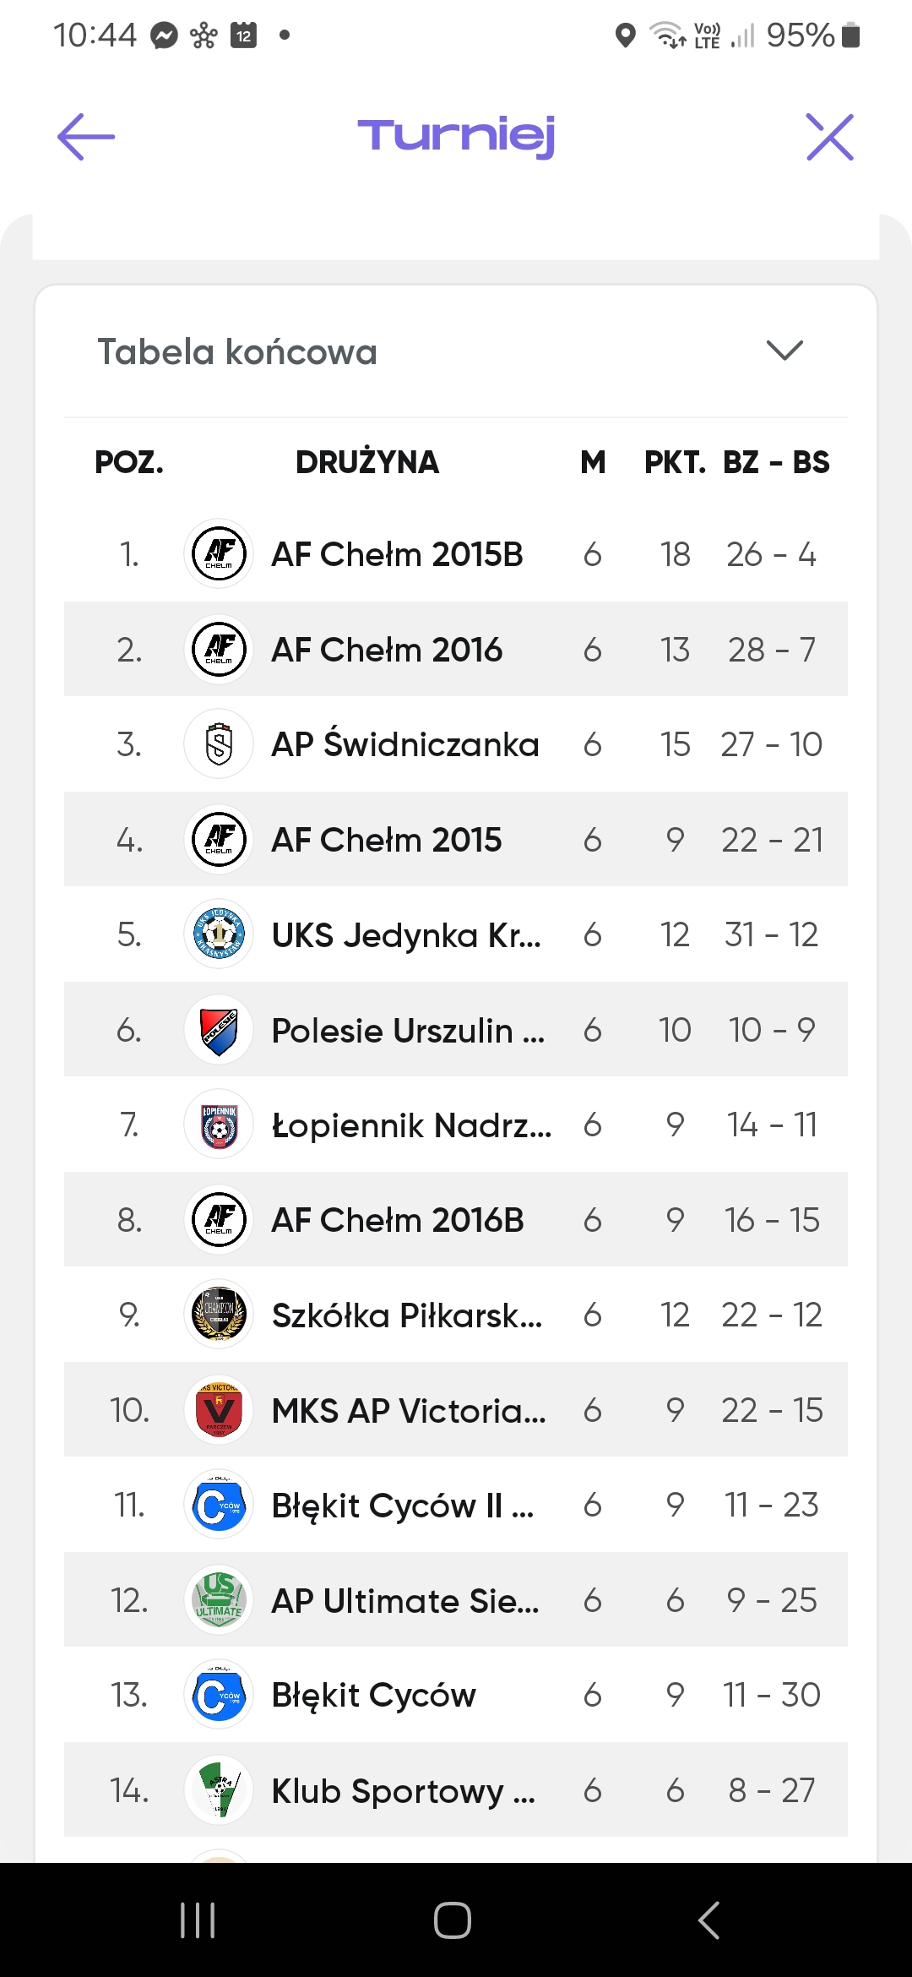Tap AP Świdniczanka crest icon
912x1977 pixels.
pyautogui.click(x=219, y=743)
